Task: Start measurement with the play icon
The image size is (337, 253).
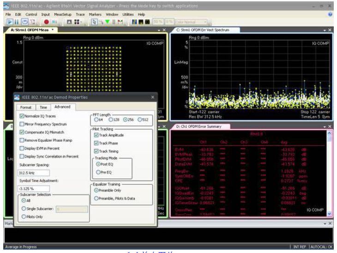Action: tap(10, 22)
